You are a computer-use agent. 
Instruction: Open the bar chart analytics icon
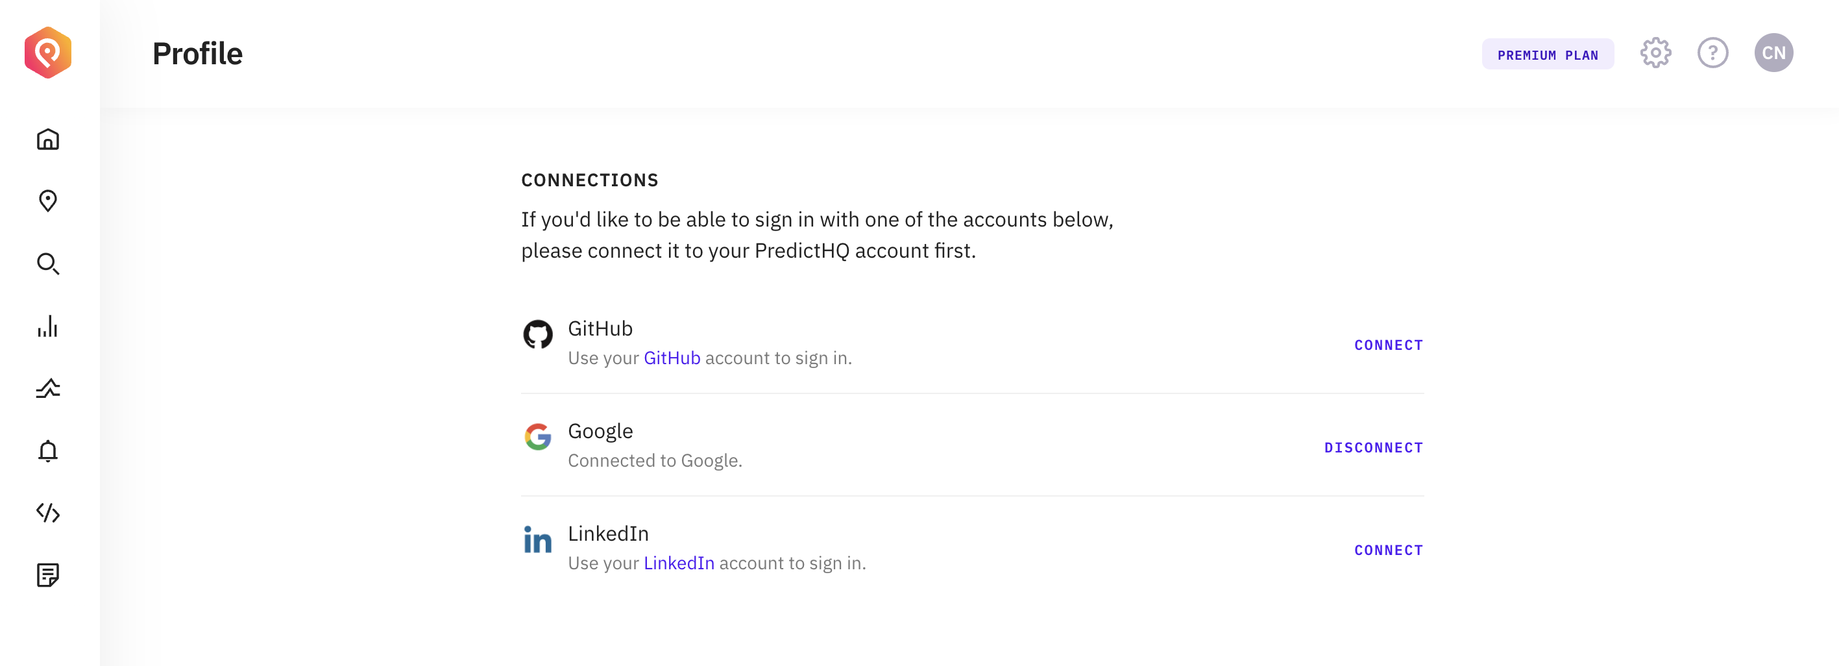(48, 327)
